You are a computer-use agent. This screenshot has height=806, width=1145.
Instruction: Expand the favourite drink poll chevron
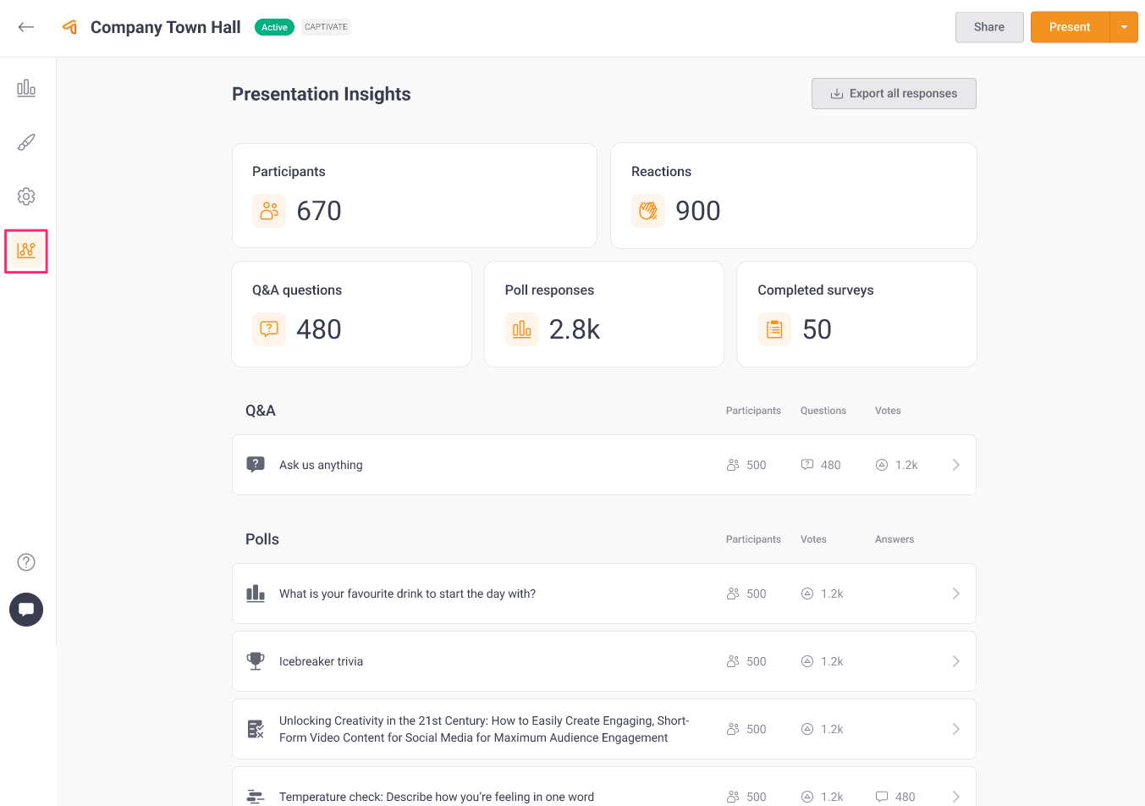coord(955,593)
